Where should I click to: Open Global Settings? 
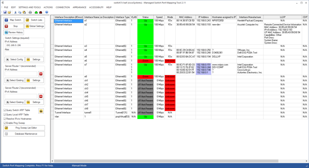pos(35,26)
